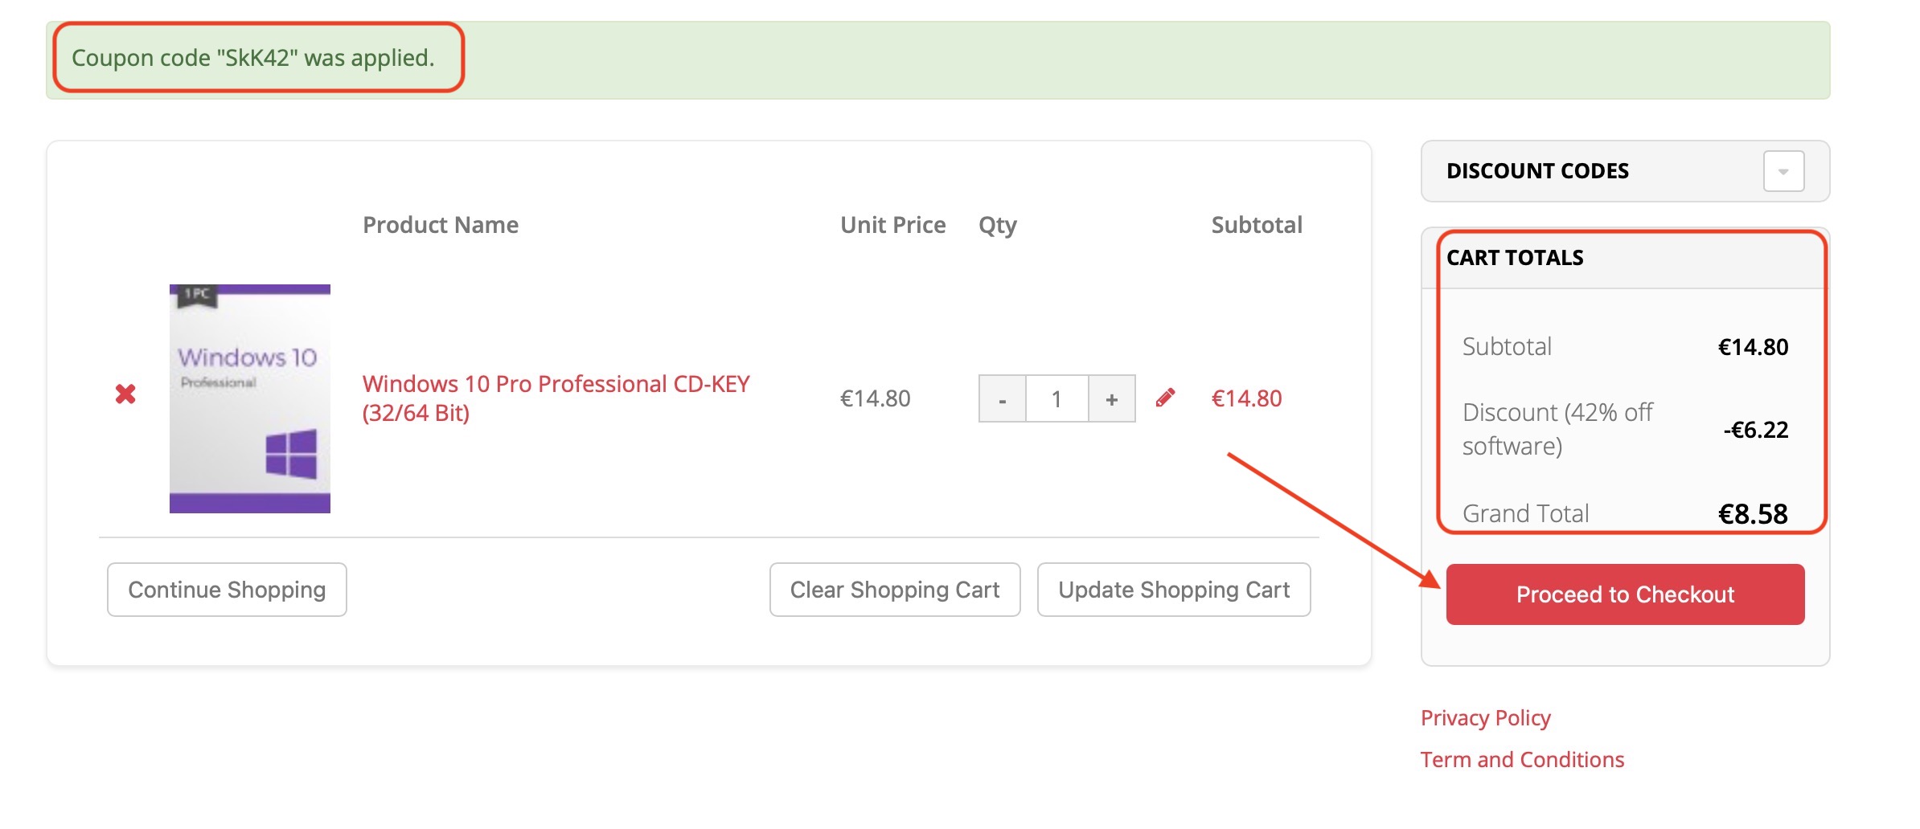The height and width of the screenshot is (829, 1920).
Task: Increase quantity with the plus button
Action: pyautogui.click(x=1112, y=398)
